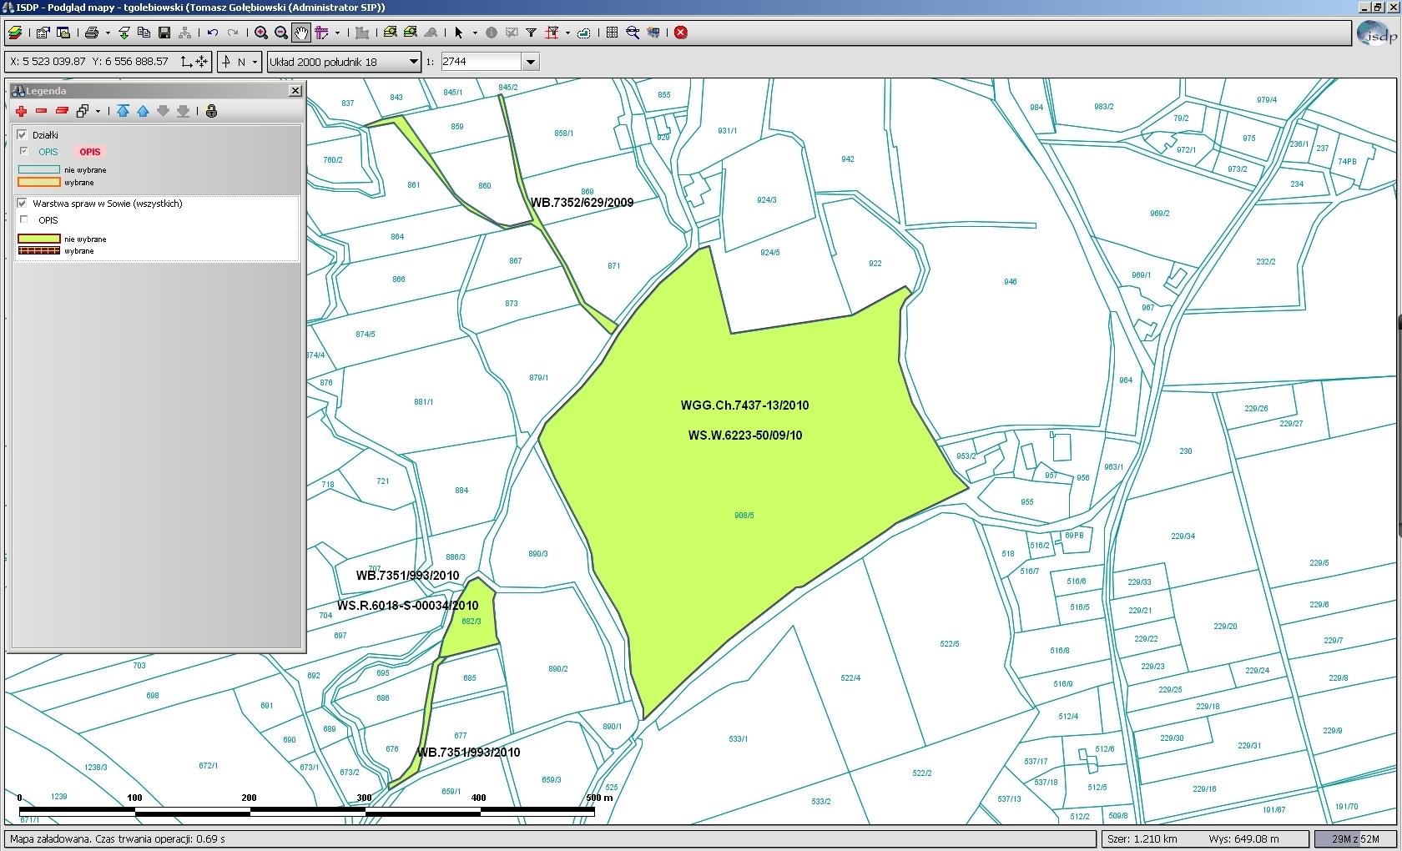This screenshot has height=851, width=1402.
Task: Click the coordinate axes icon next to coordinates
Action: (x=186, y=62)
